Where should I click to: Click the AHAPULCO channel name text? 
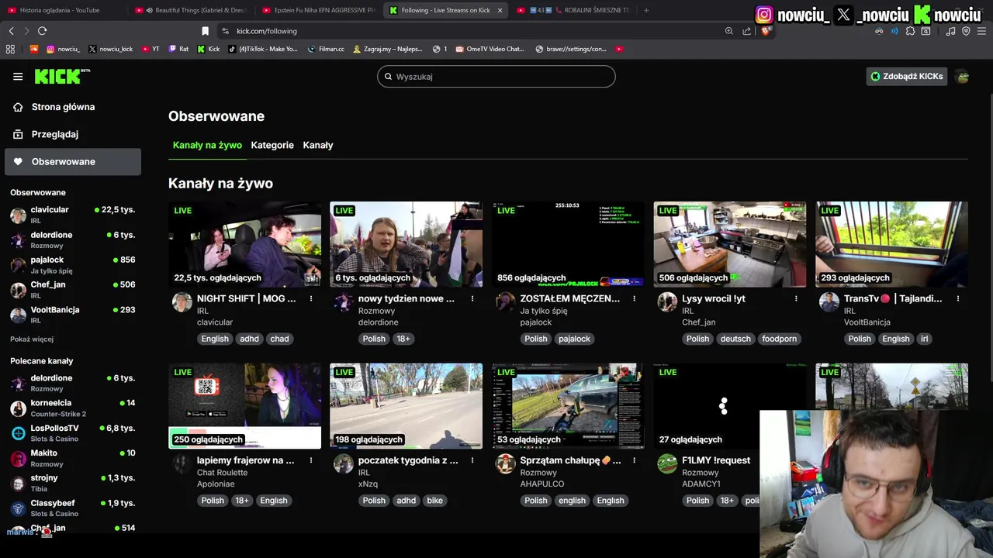click(542, 484)
